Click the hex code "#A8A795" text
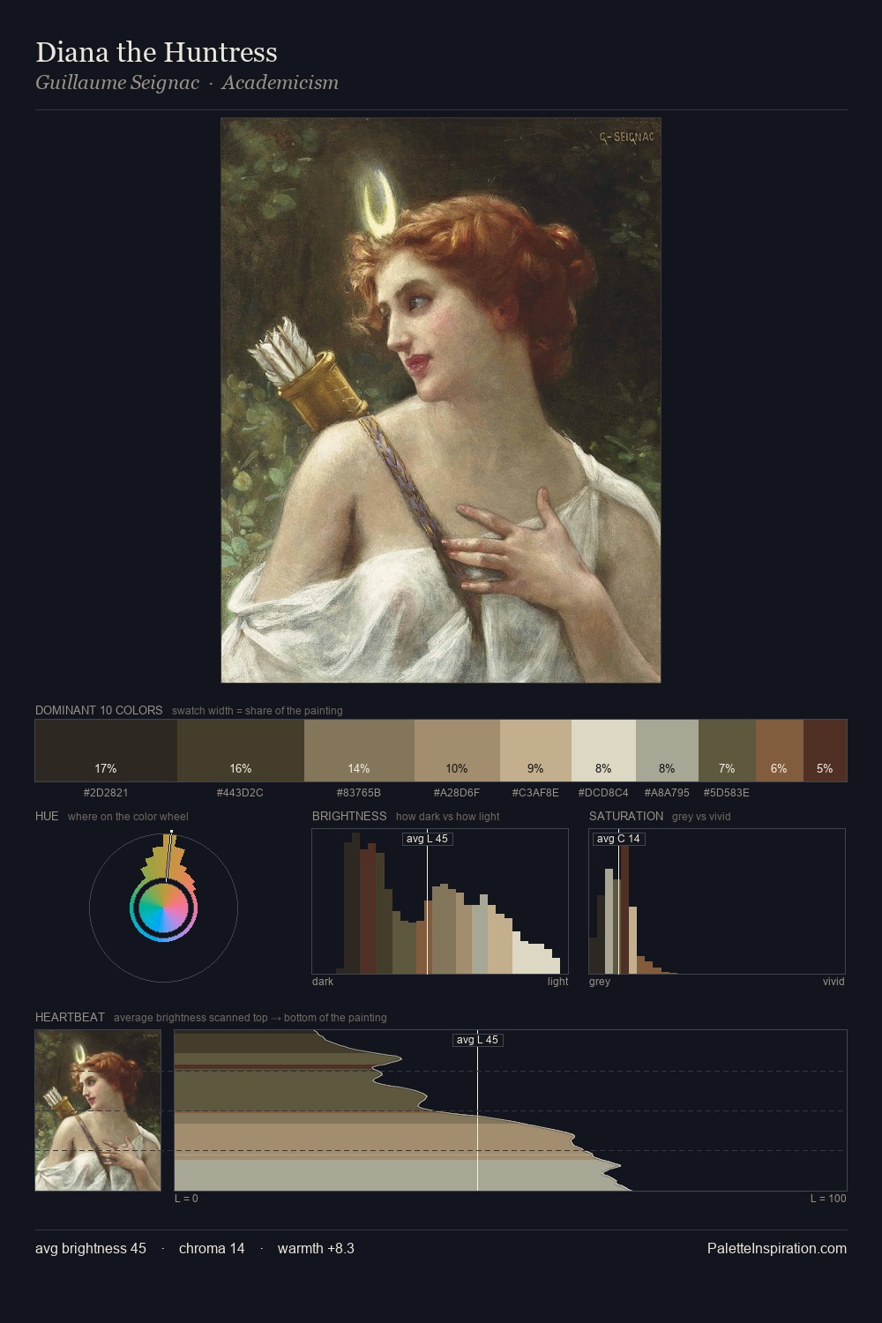The height and width of the screenshot is (1323, 882). click(667, 793)
